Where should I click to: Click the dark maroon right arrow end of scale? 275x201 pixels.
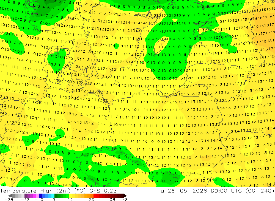click(x=125, y=196)
